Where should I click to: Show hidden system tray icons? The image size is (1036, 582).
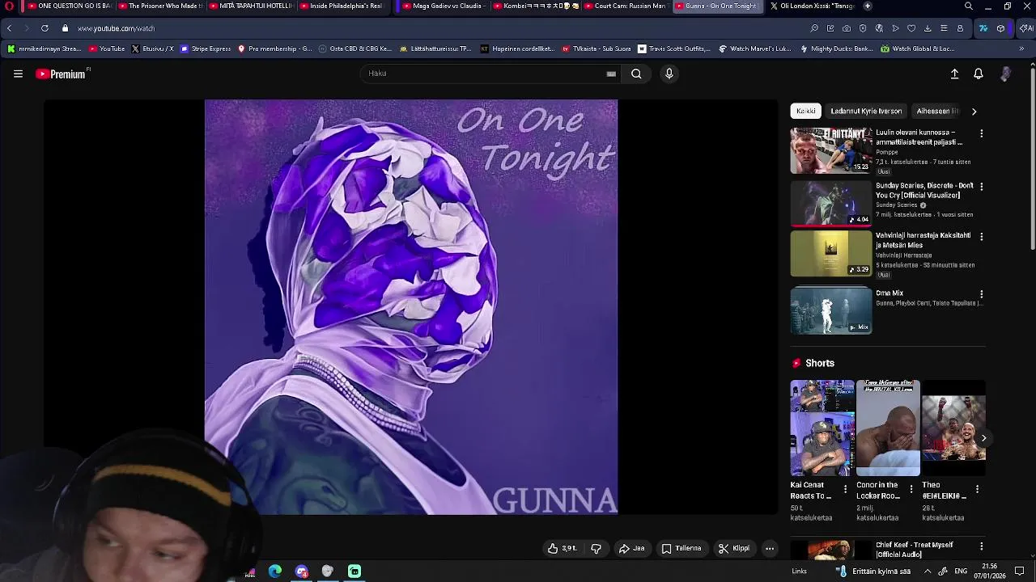pos(928,571)
